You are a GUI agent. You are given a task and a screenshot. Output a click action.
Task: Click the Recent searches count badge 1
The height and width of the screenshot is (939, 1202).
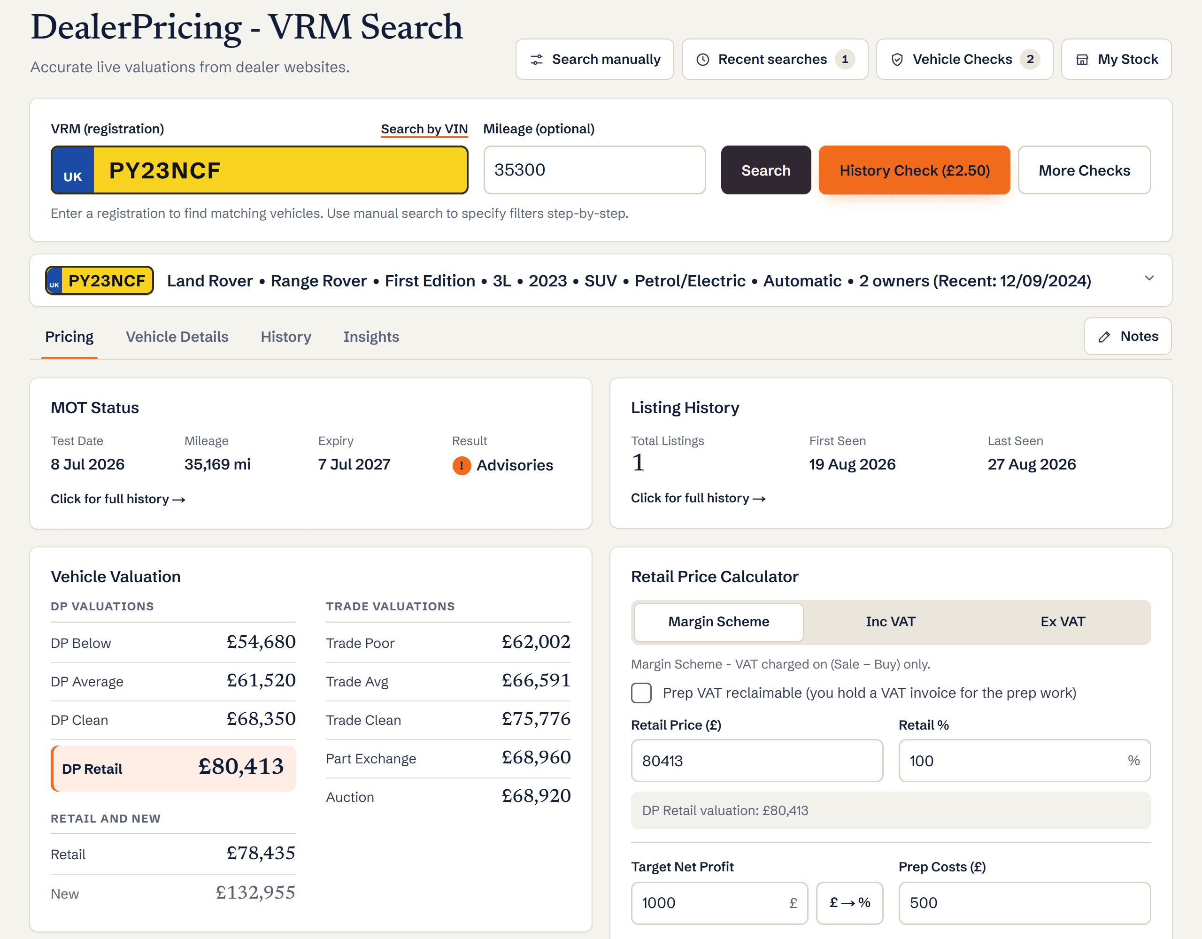coord(844,59)
